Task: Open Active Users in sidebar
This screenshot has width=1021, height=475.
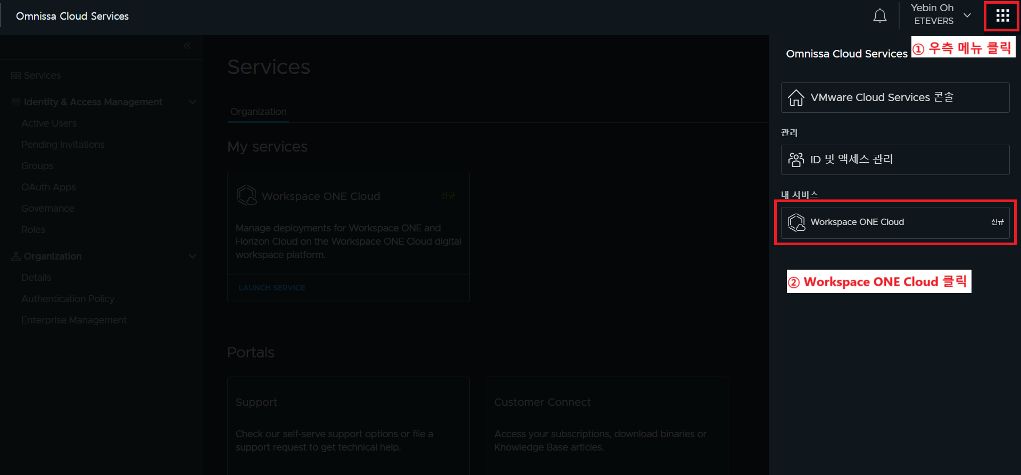Action: click(49, 123)
